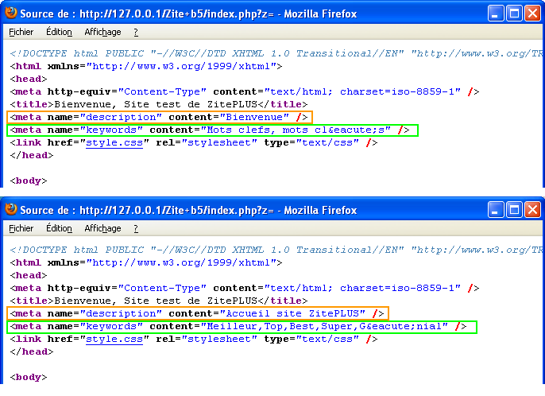The height and width of the screenshot is (396, 545).
Task: Click keywords value "Meilleur,Top,Best,Super,G&eacute;nial"
Action: tap(325, 326)
